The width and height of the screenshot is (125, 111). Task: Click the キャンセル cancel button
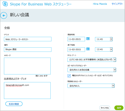pyautogui.click(x=105, y=108)
